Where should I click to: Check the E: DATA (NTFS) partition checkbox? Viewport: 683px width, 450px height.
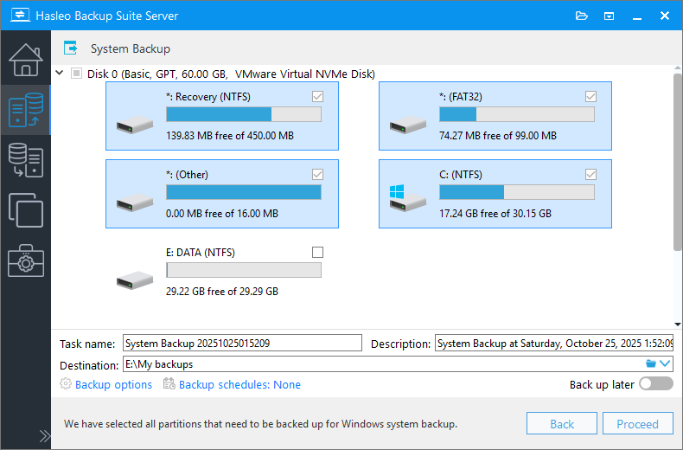[x=317, y=252]
